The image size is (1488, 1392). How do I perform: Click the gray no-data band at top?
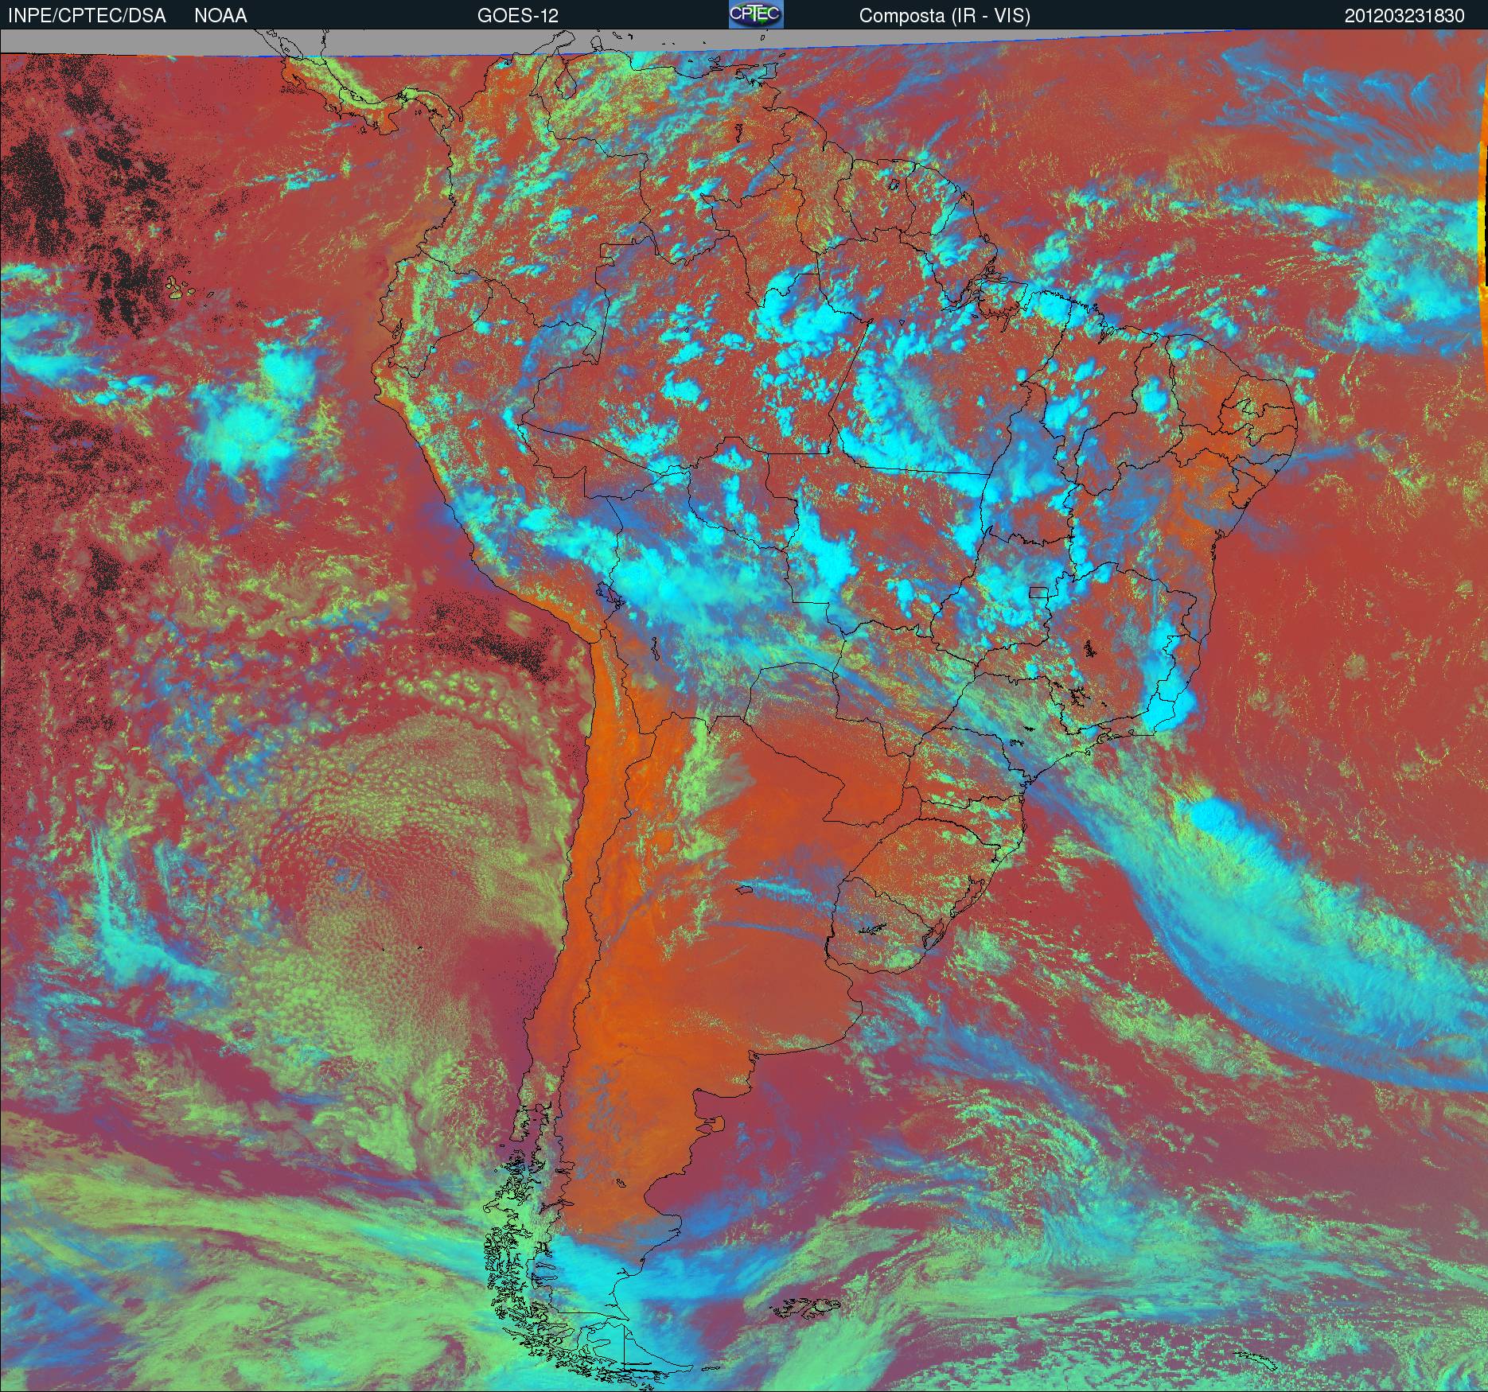[119, 41]
